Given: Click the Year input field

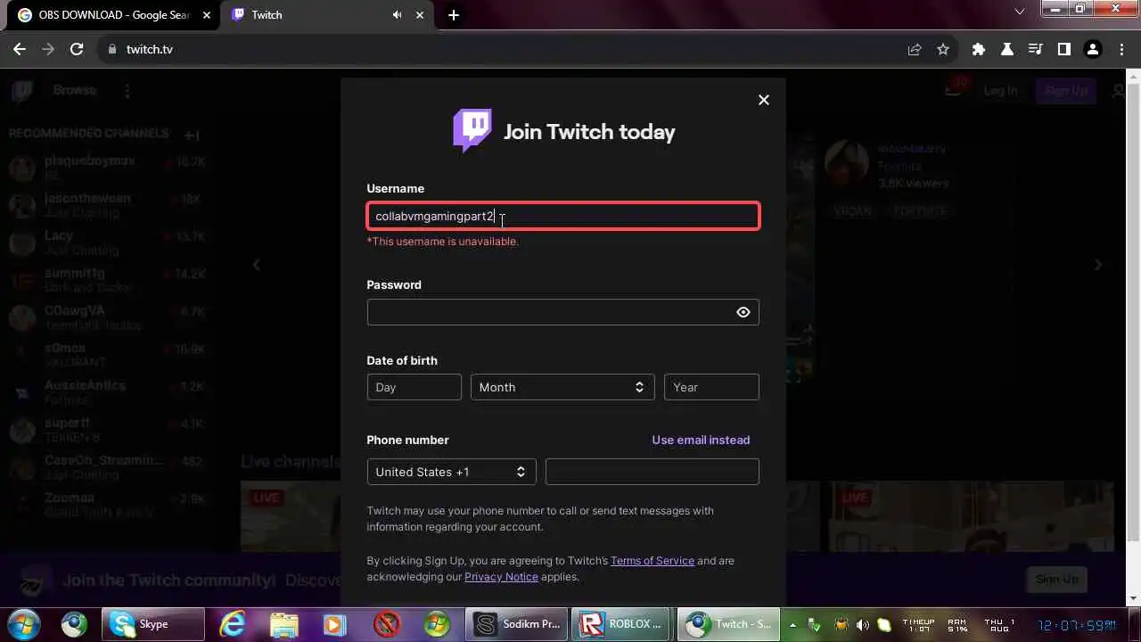Looking at the screenshot, I should 711,387.
